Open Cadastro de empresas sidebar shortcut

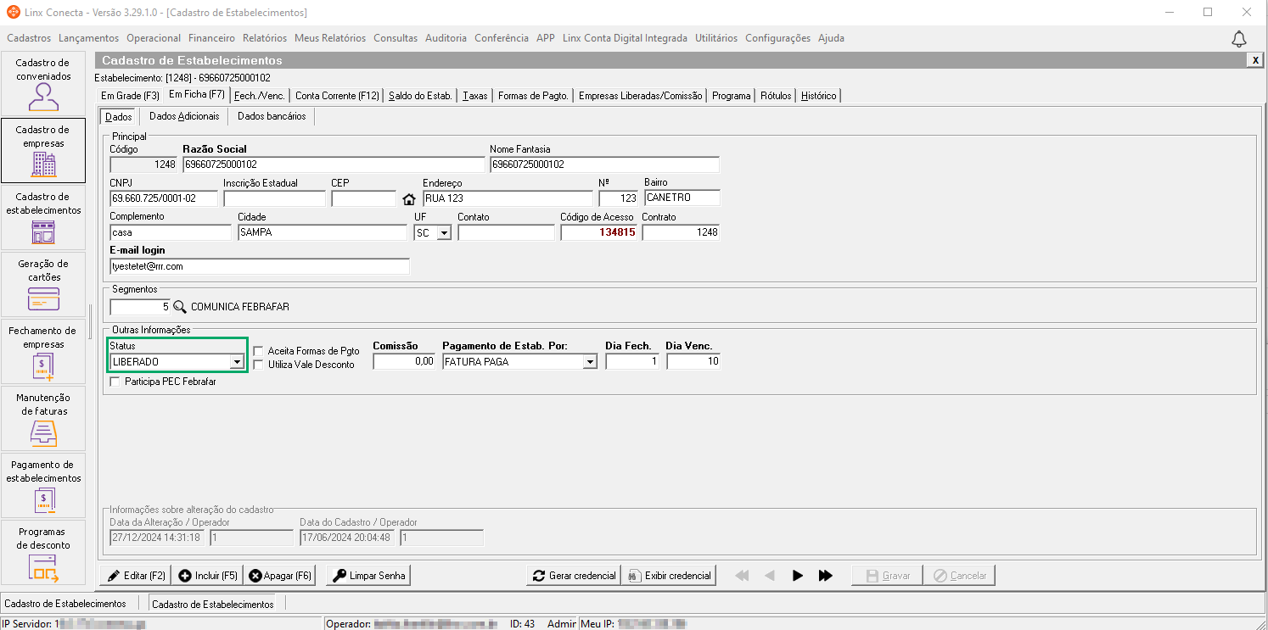[x=43, y=150]
